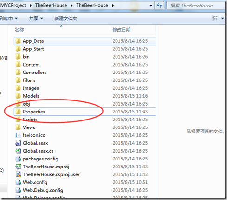Click the last TheBeerHouse breadcrumb segment
Screen dimensions: 227x200
92,5
